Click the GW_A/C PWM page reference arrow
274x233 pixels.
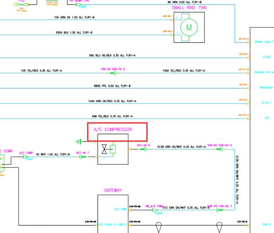pyautogui.click(x=155, y=210)
